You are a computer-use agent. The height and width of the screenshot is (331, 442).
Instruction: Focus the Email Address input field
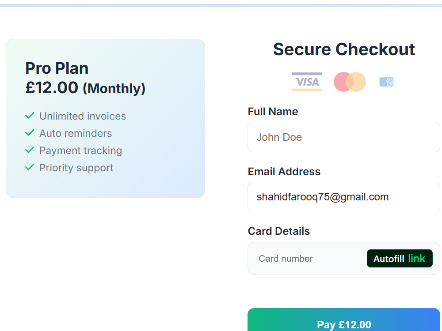tap(343, 197)
